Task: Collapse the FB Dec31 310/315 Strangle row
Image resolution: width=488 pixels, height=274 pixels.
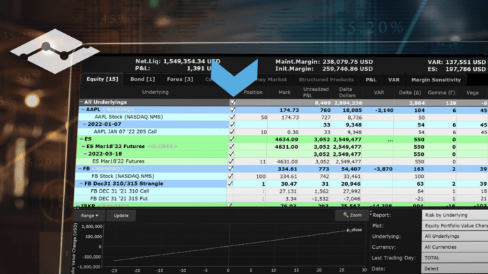Action: [82, 184]
